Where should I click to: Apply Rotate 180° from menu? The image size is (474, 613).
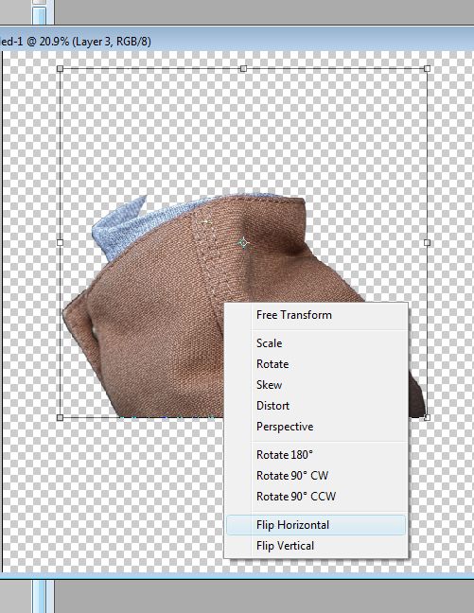point(316,455)
